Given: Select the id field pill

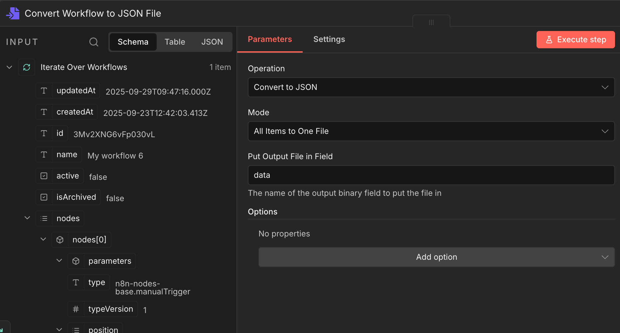Looking at the screenshot, I should click(52, 133).
